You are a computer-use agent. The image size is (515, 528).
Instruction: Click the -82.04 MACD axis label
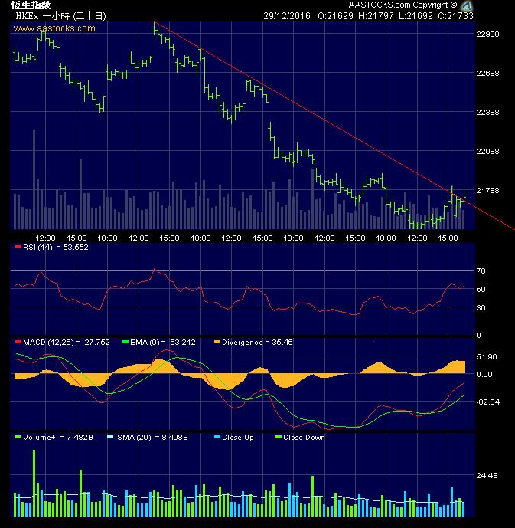click(487, 402)
